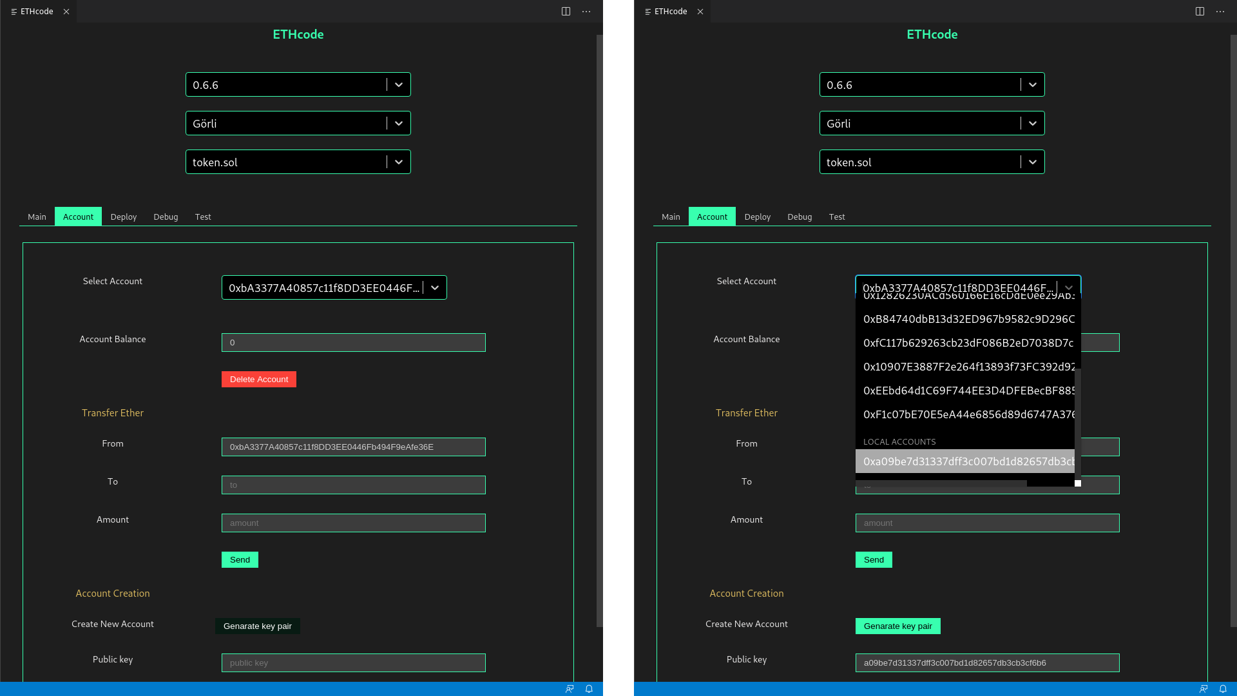
Task: Open the notifications bell in the status bar
Action: point(588,689)
